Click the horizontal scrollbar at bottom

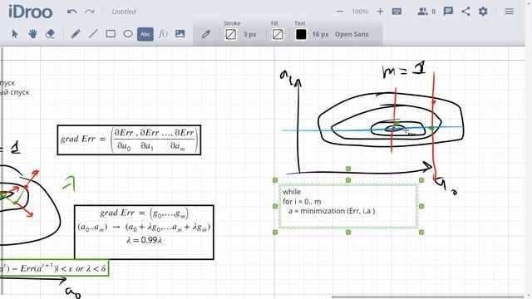[427, 297]
